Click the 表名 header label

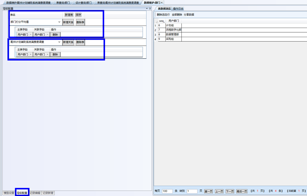coord(13,15)
